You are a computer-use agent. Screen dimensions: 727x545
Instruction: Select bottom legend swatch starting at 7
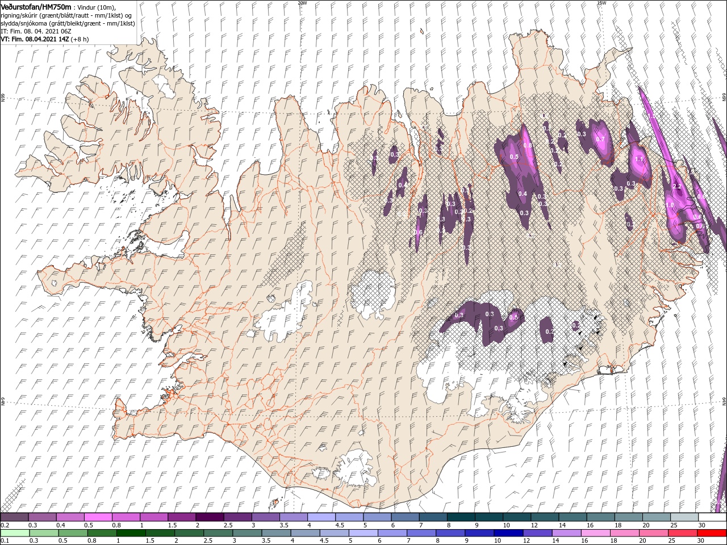[421, 533]
